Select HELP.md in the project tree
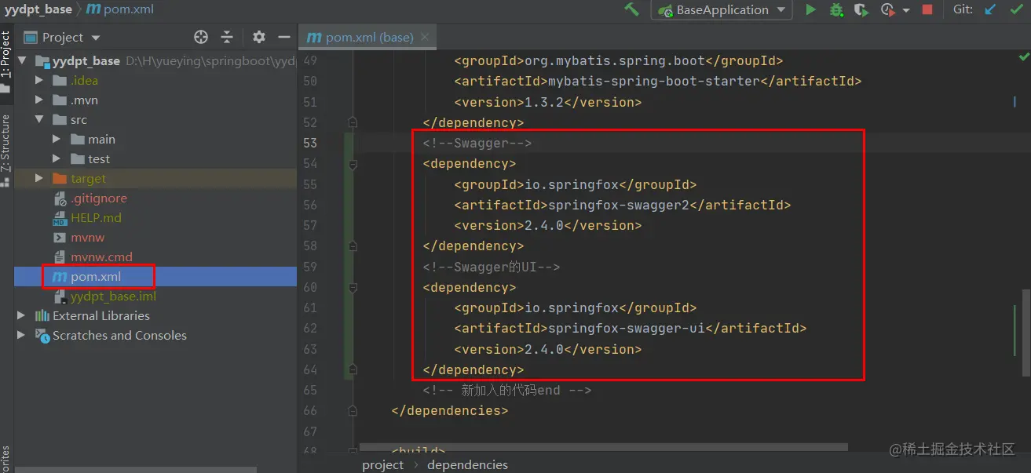The width and height of the screenshot is (1031, 473). [x=96, y=217]
